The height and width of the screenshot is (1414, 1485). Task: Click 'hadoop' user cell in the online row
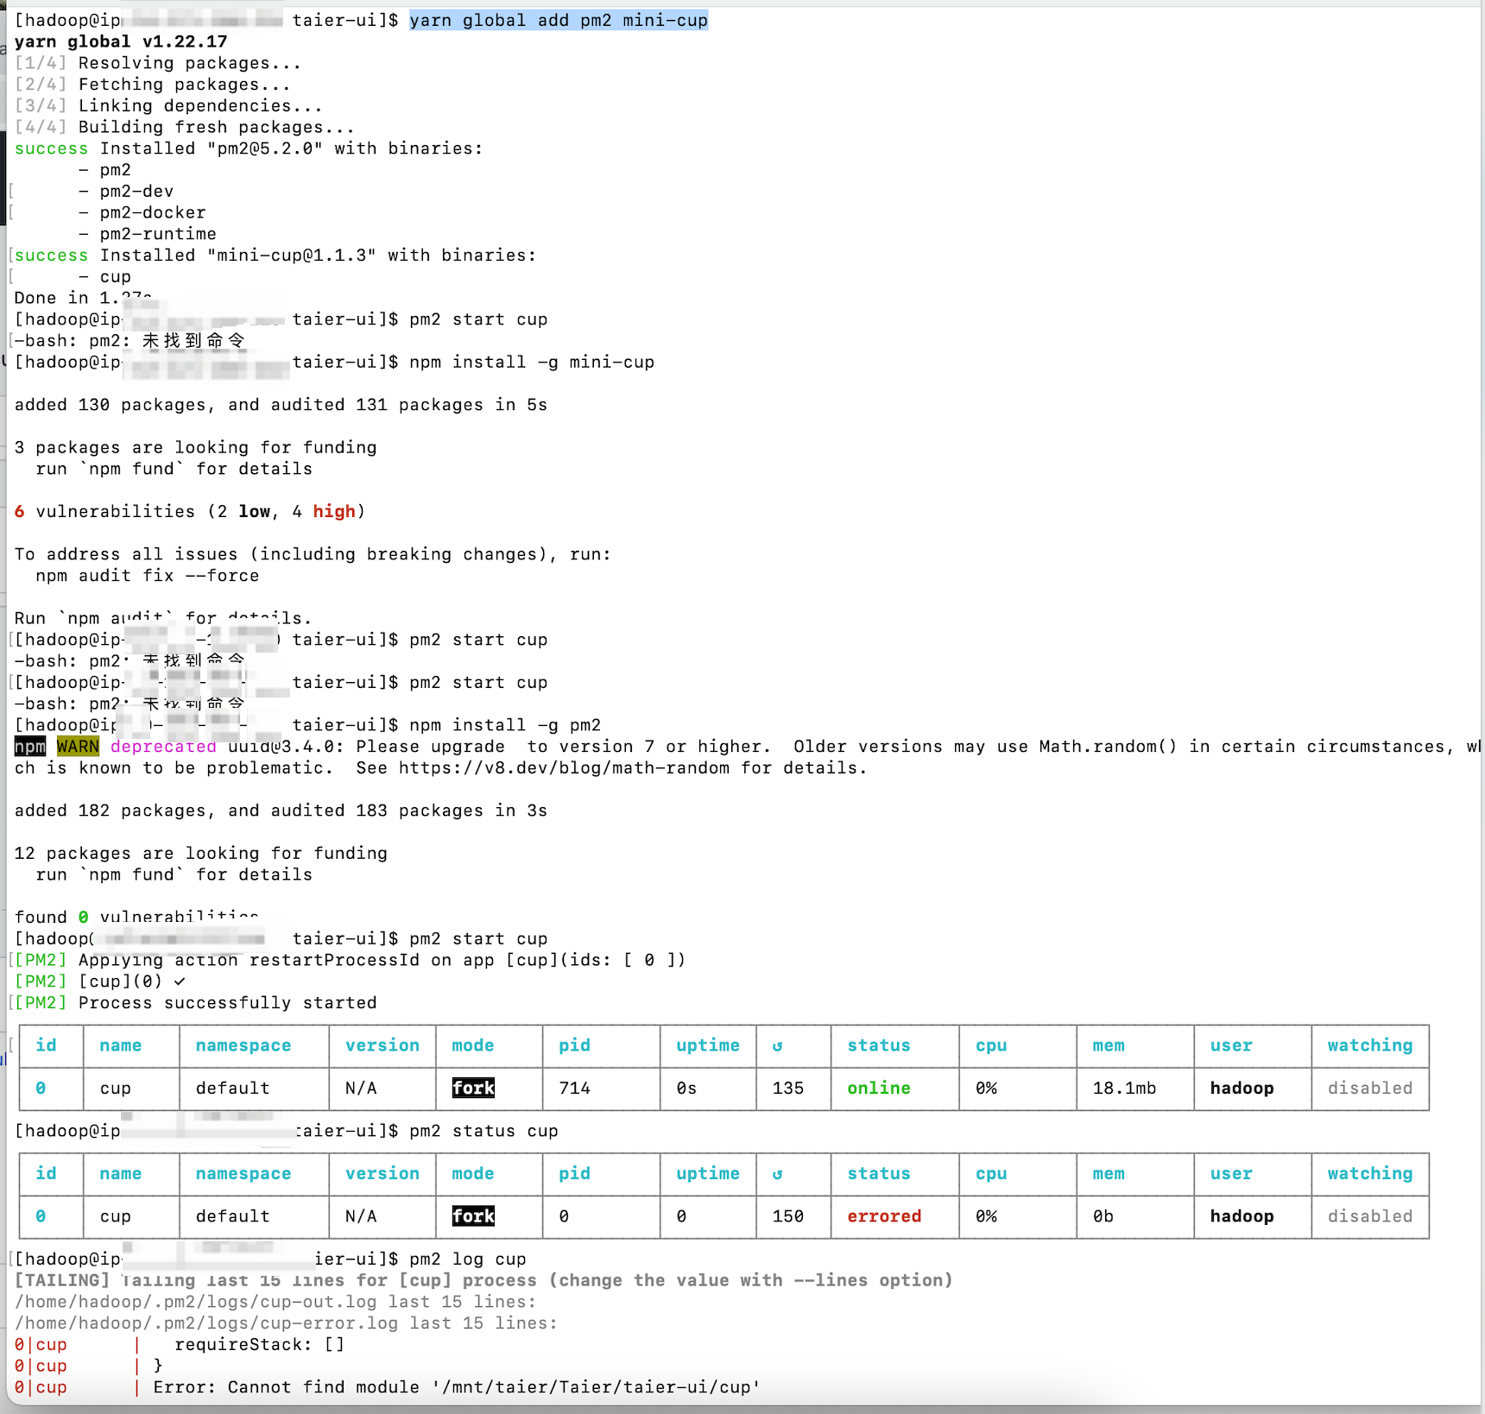(x=1242, y=1089)
